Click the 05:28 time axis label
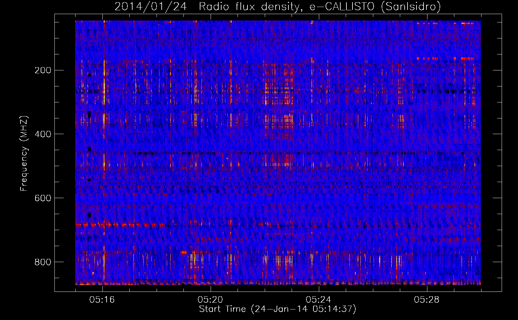Screen dimensions: 518x320 tap(427, 300)
